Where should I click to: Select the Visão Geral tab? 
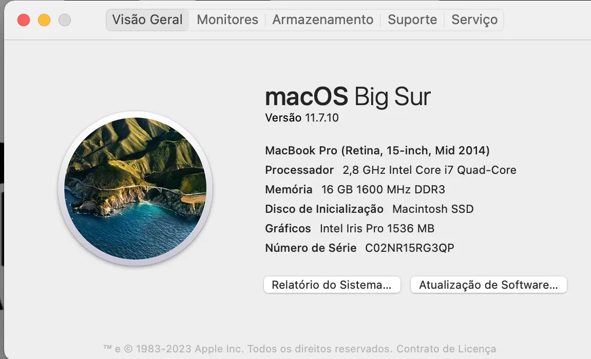[x=147, y=19]
